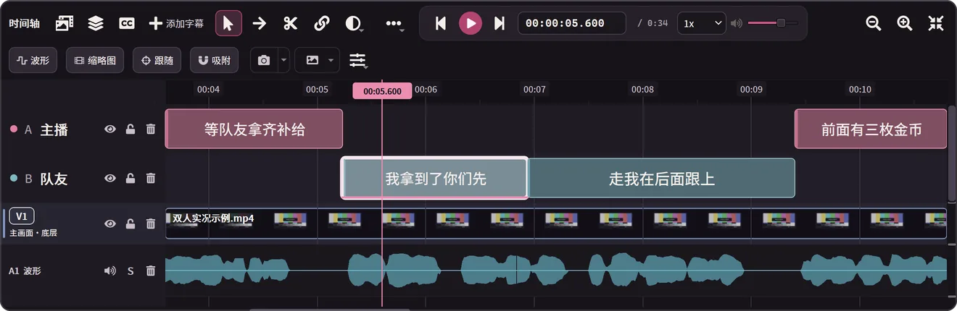Screen dimensions: 957x311
Task: Click the vertical scrollbar of the timeline
Action: click(x=952, y=153)
